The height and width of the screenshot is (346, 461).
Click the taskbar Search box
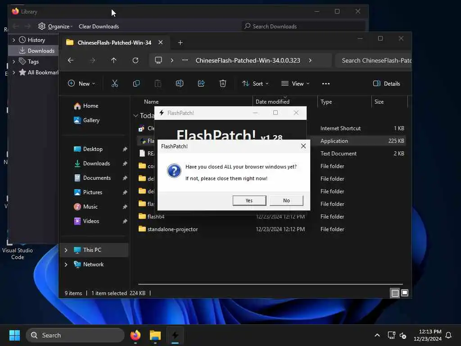click(x=75, y=335)
